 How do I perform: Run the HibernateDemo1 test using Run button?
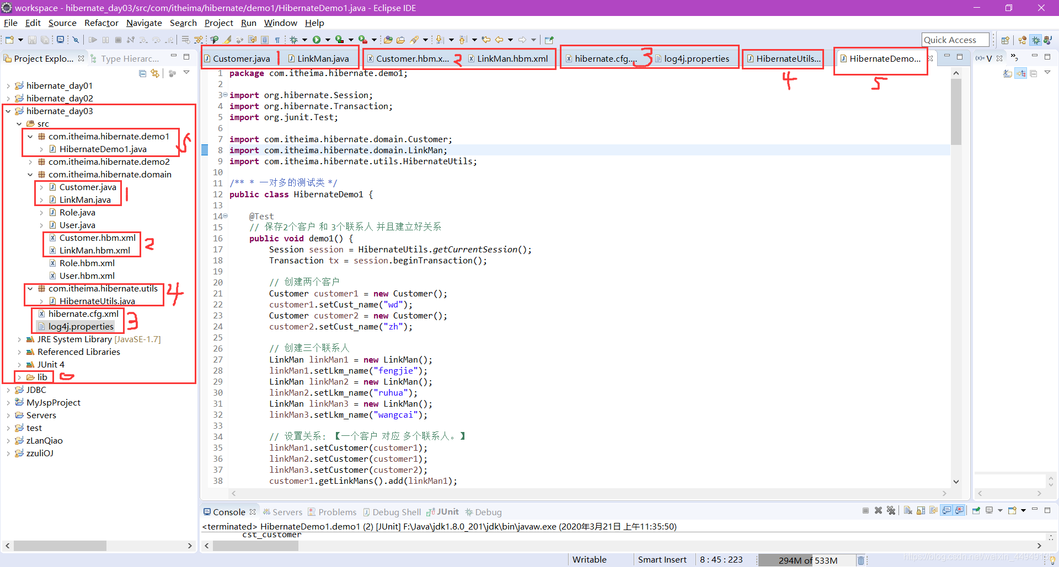317,40
